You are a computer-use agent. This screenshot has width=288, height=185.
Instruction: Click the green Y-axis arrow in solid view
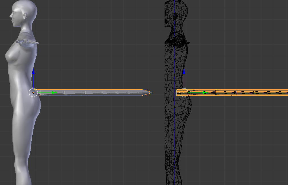click(55, 92)
